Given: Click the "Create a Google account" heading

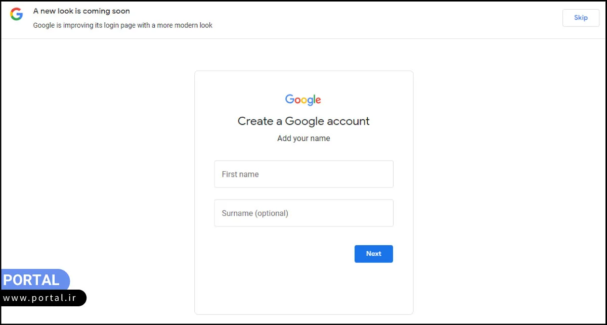Looking at the screenshot, I should pos(303,121).
